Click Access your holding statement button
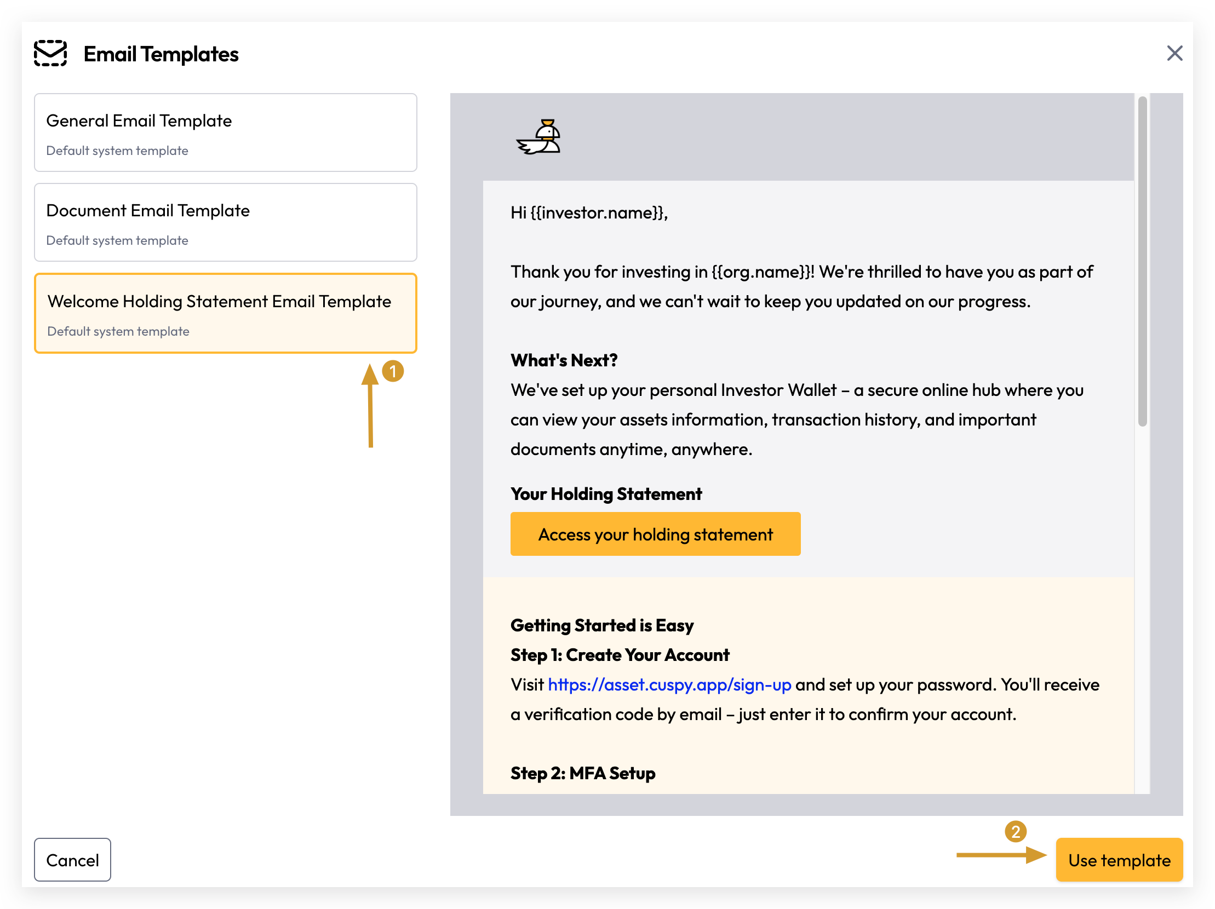Screen dimensions: 1215x909 pyautogui.click(x=655, y=533)
